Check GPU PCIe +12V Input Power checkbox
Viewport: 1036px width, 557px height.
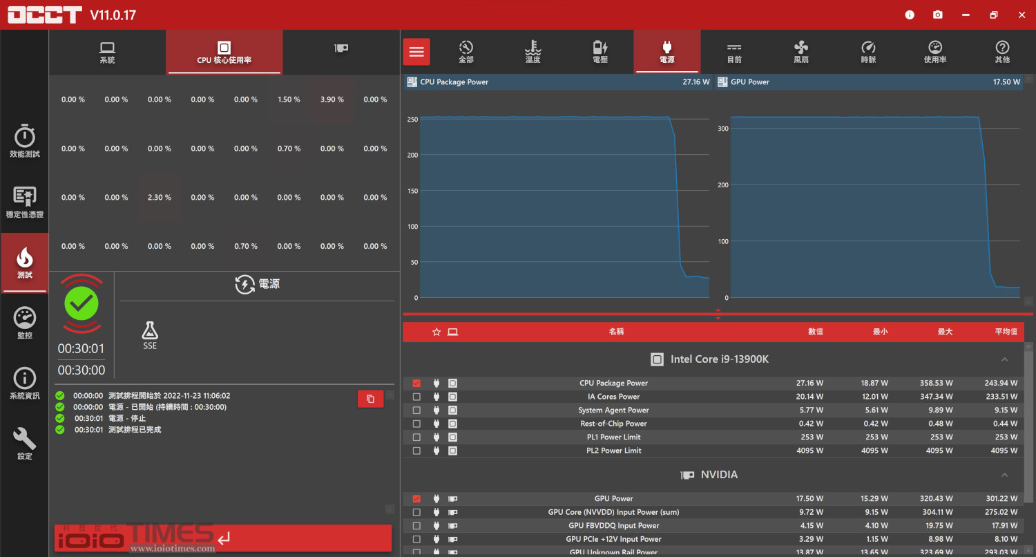[x=416, y=539]
